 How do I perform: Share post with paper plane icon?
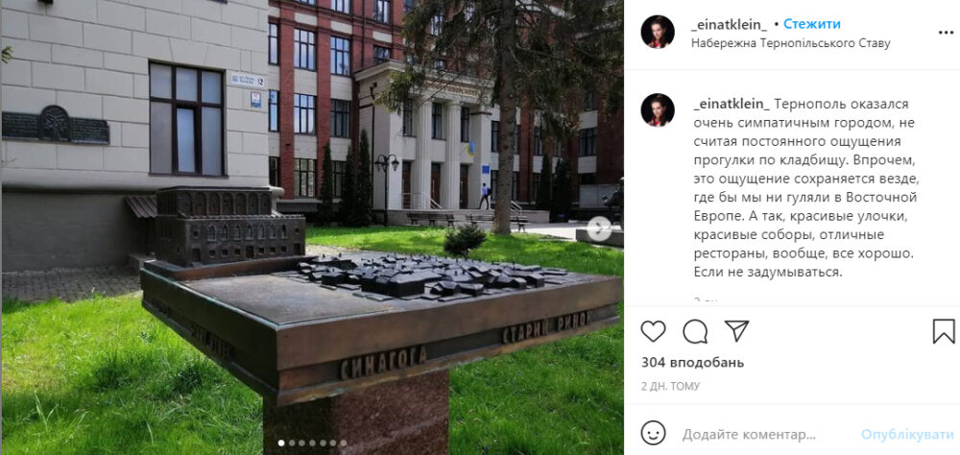(736, 330)
